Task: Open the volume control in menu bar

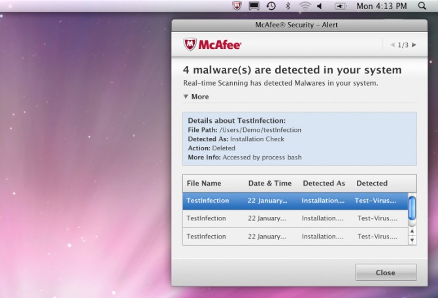Action: (x=320, y=6)
